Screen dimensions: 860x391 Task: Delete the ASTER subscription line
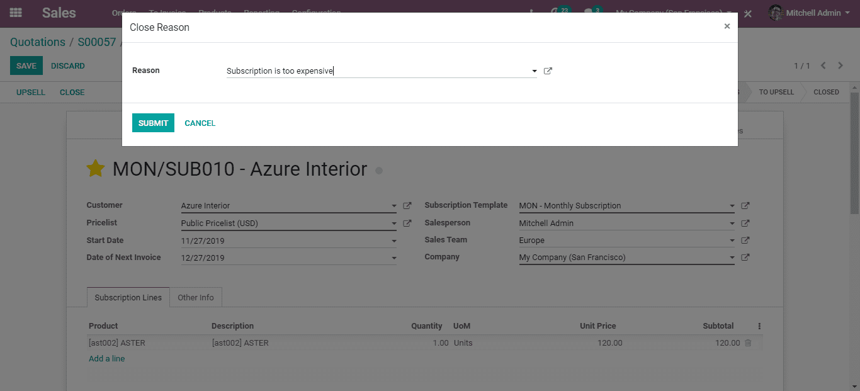tap(748, 343)
